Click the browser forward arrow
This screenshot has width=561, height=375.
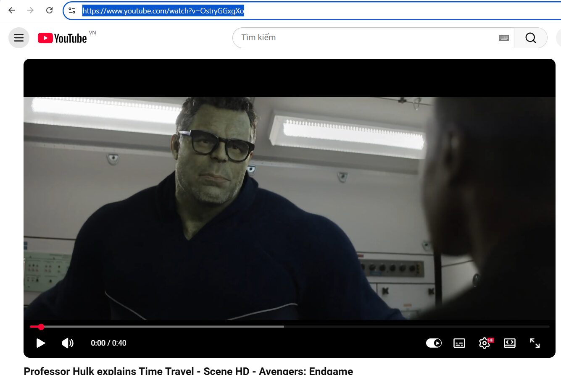(30, 10)
